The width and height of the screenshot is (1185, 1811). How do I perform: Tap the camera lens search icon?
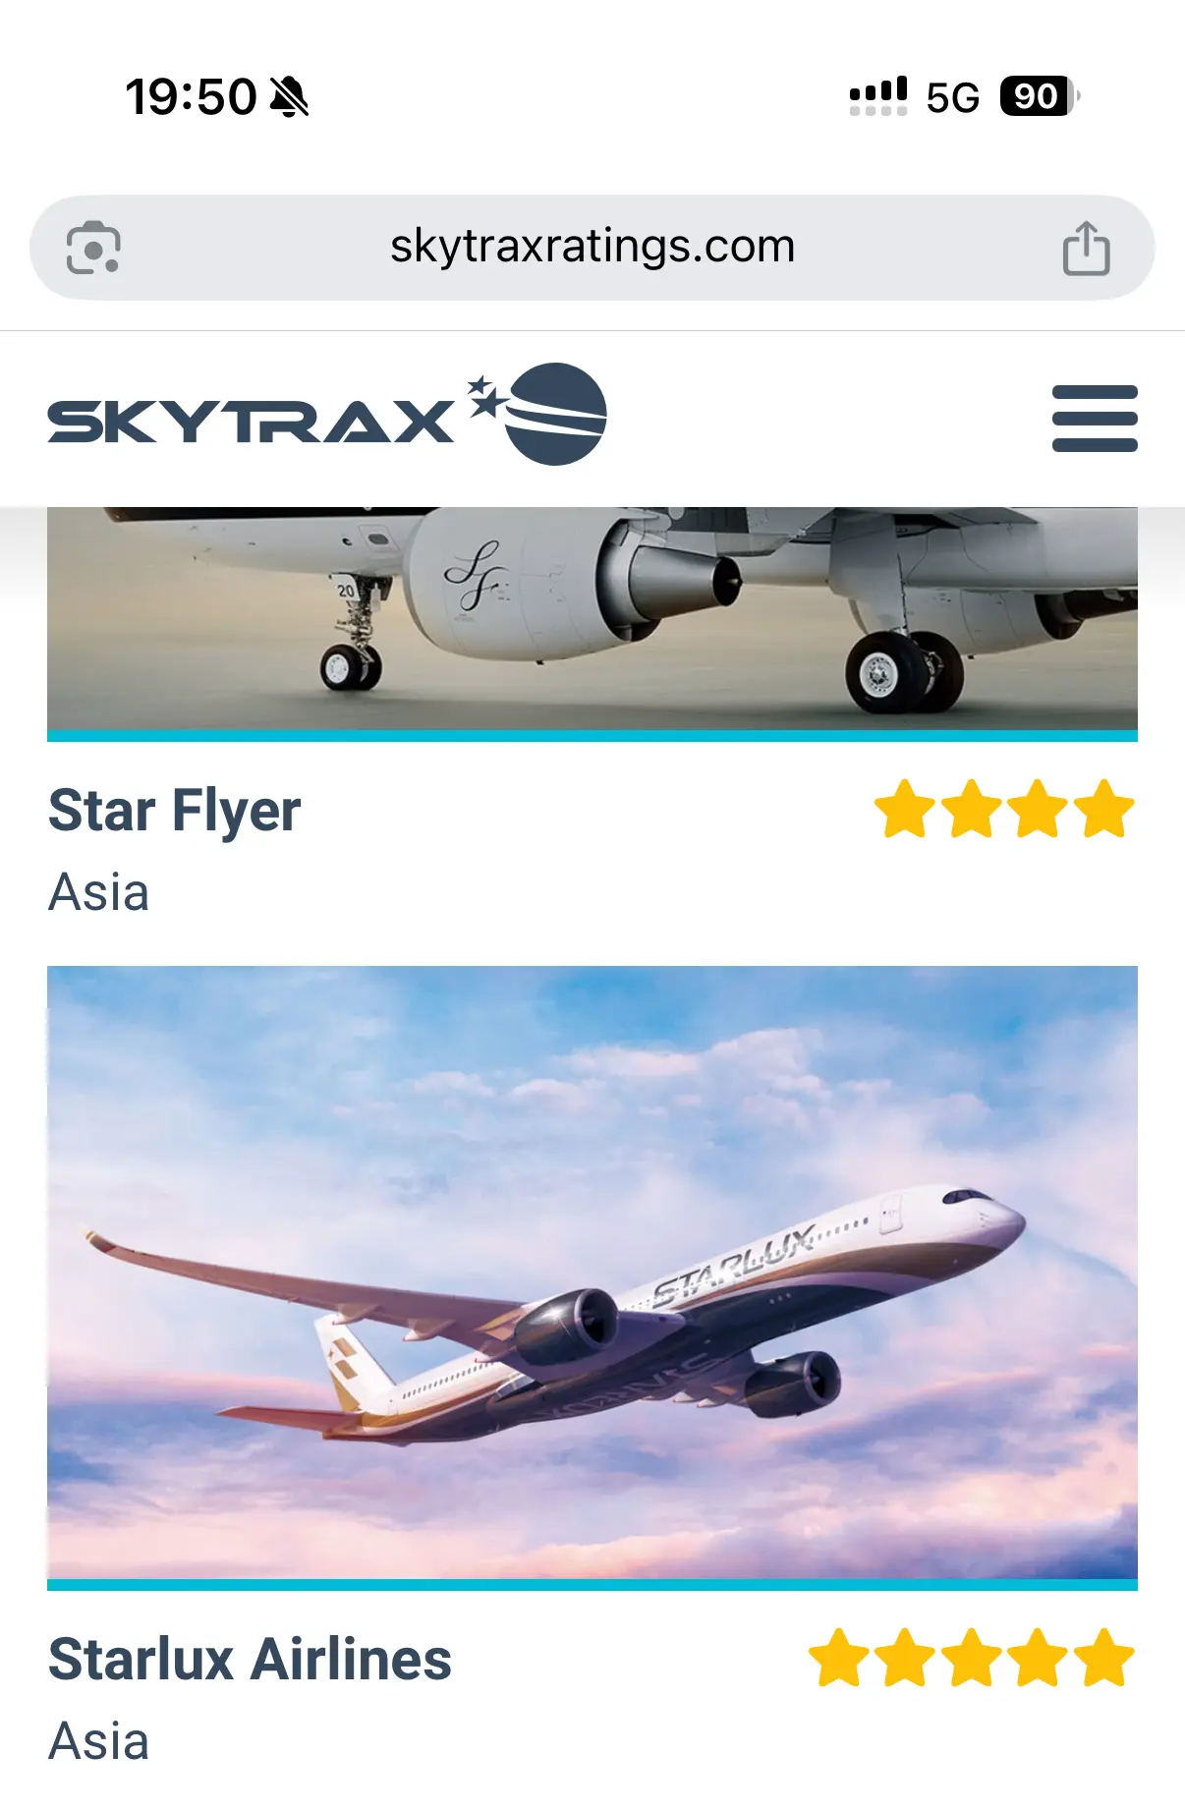coord(93,248)
